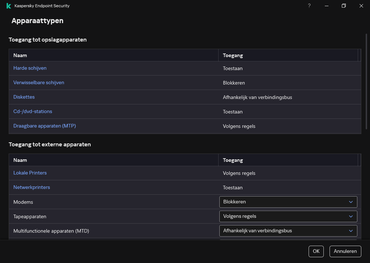
Task: Open the Multifunctionele apparaten (MTD) access dropdown
Action: [288, 231]
